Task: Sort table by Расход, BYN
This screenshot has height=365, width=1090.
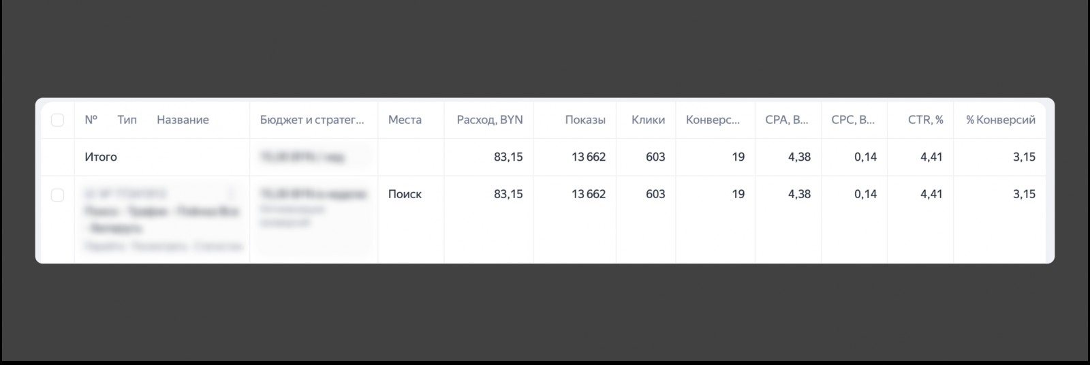Action: click(489, 120)
